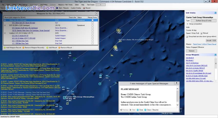Image resolution: width=218 pixels, height=118 pixels.
Task: Click the Remove Weapon Record(s) orange icon
Action: point(23,48)
